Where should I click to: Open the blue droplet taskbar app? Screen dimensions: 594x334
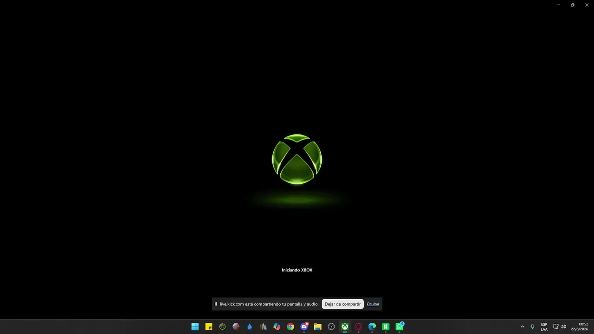(250, 327)
